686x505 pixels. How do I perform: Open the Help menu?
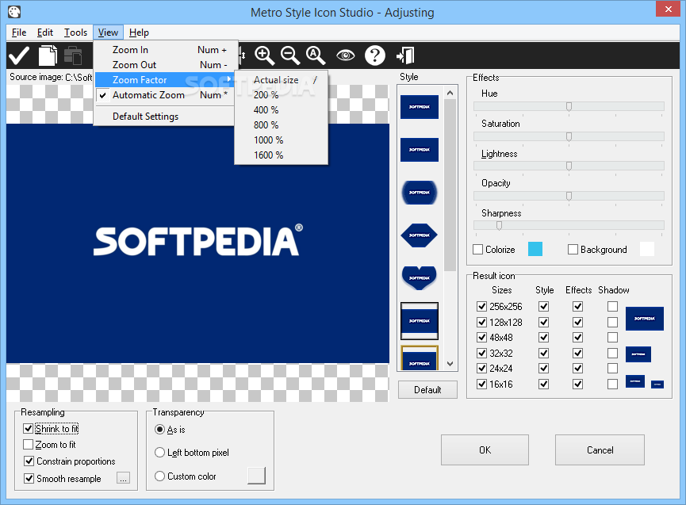[x=139, y=33]
